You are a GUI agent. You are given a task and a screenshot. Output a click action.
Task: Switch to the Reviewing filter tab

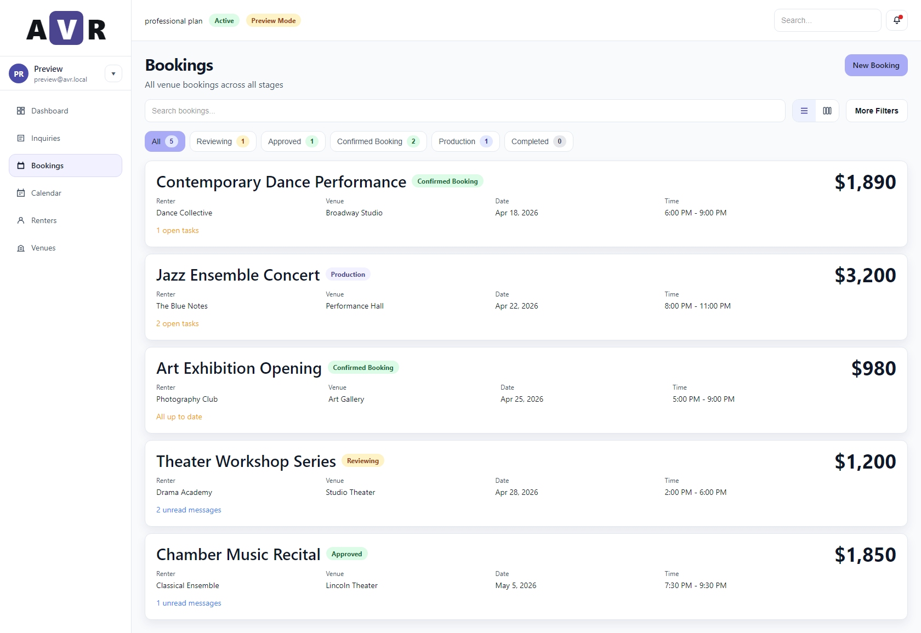(223, 141)
